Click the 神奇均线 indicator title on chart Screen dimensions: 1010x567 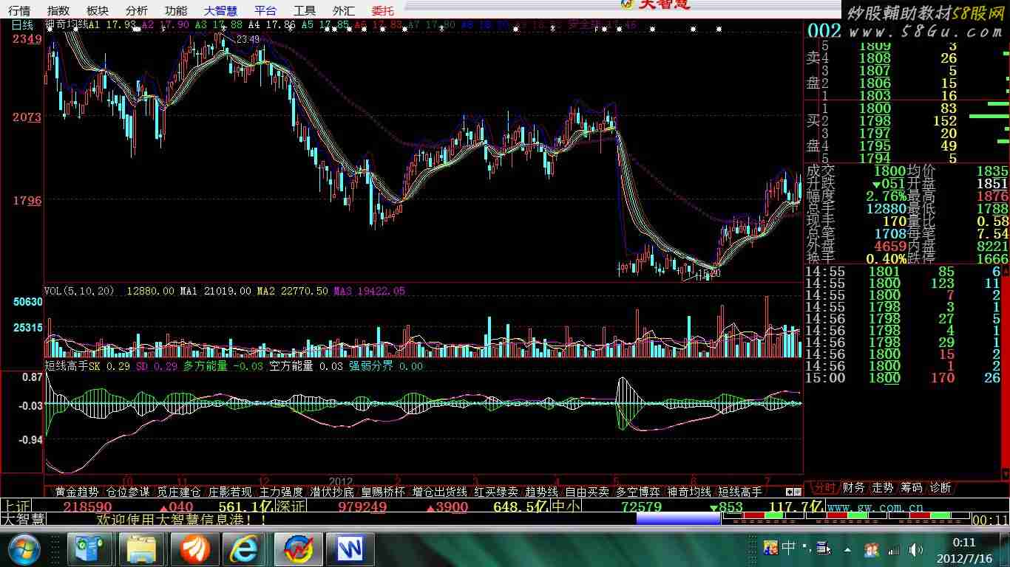[67, 24]
